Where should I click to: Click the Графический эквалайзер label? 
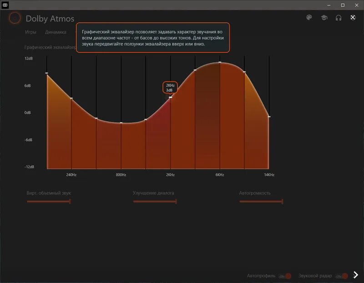point(50,47)
